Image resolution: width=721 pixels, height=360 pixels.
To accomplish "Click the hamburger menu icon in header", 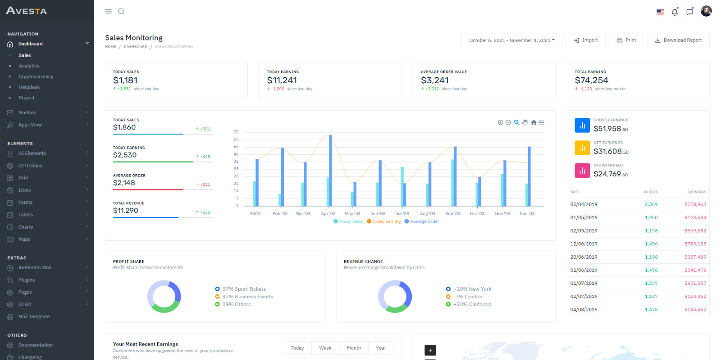I will tap(108, 11).
